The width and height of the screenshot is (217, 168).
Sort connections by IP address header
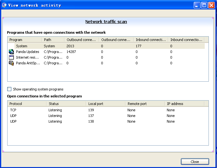[x=184, y=104]
